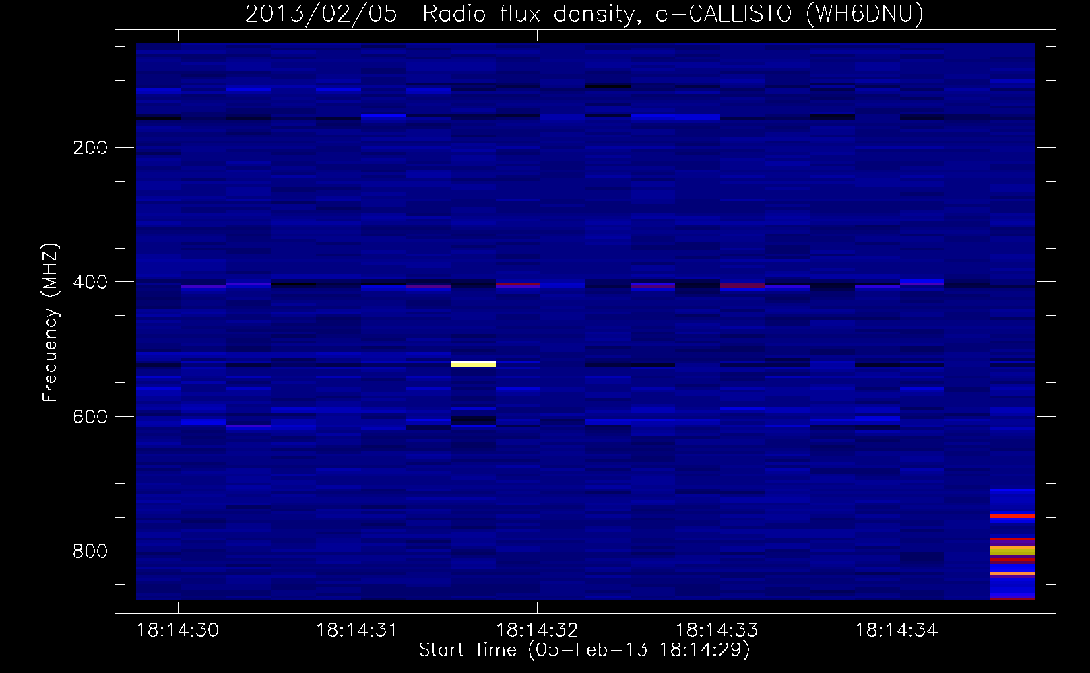Click the 18:14:30 time tick label
Image resolution: width=1090 pixels, height=673 pixels.
click(x=178, y=631)
